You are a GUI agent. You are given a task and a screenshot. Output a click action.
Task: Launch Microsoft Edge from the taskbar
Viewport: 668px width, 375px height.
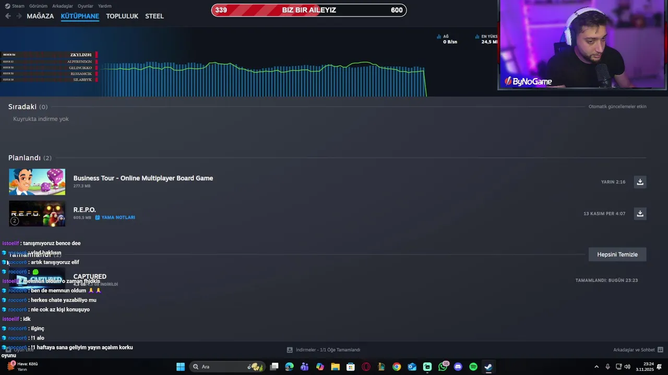point(289,367)
